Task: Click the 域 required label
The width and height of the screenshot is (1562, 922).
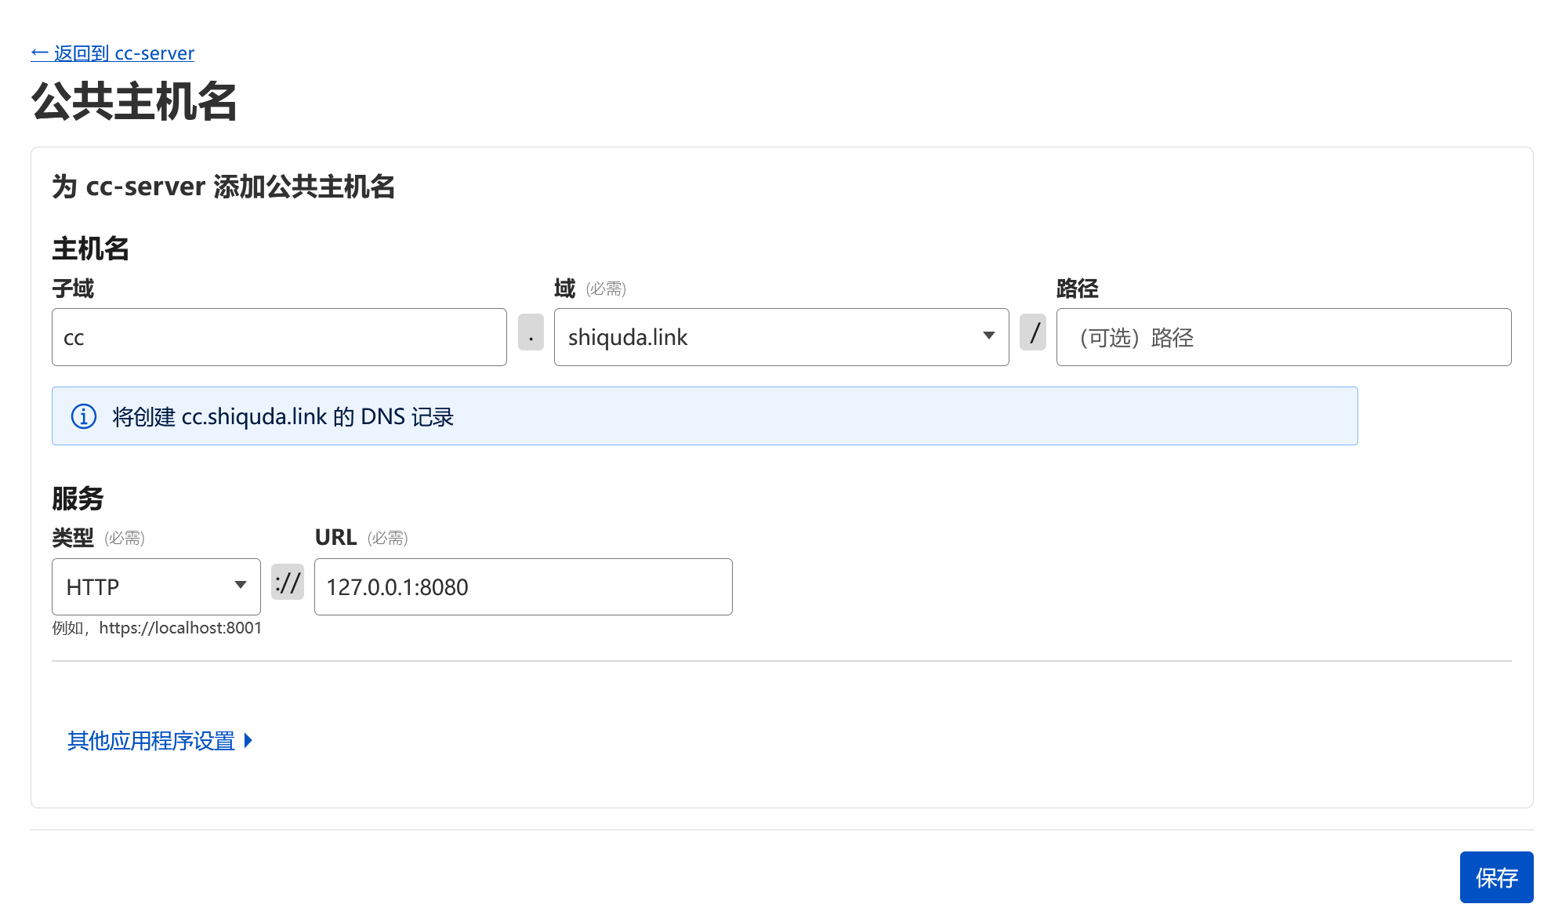Action: click(x=565, y=289)
